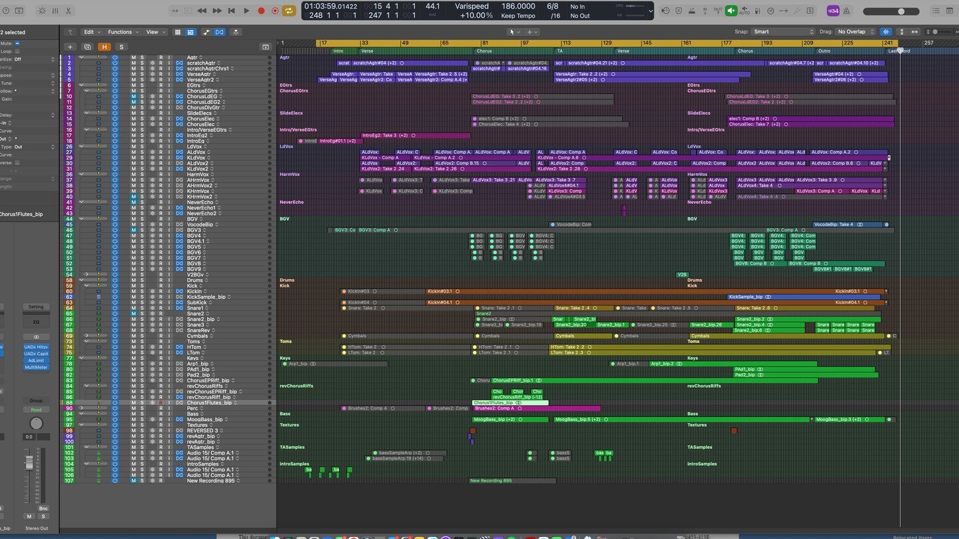Click the Read automation mode button

(x=36, y=410)
